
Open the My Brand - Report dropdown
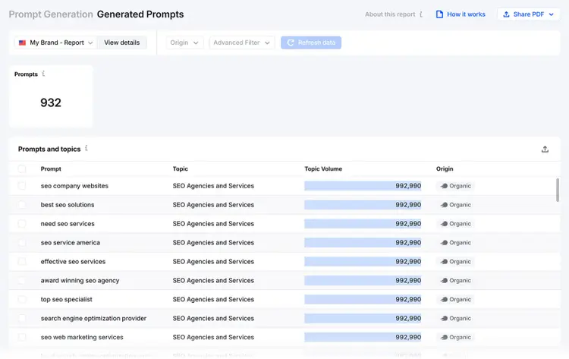(x=56, y=43)
